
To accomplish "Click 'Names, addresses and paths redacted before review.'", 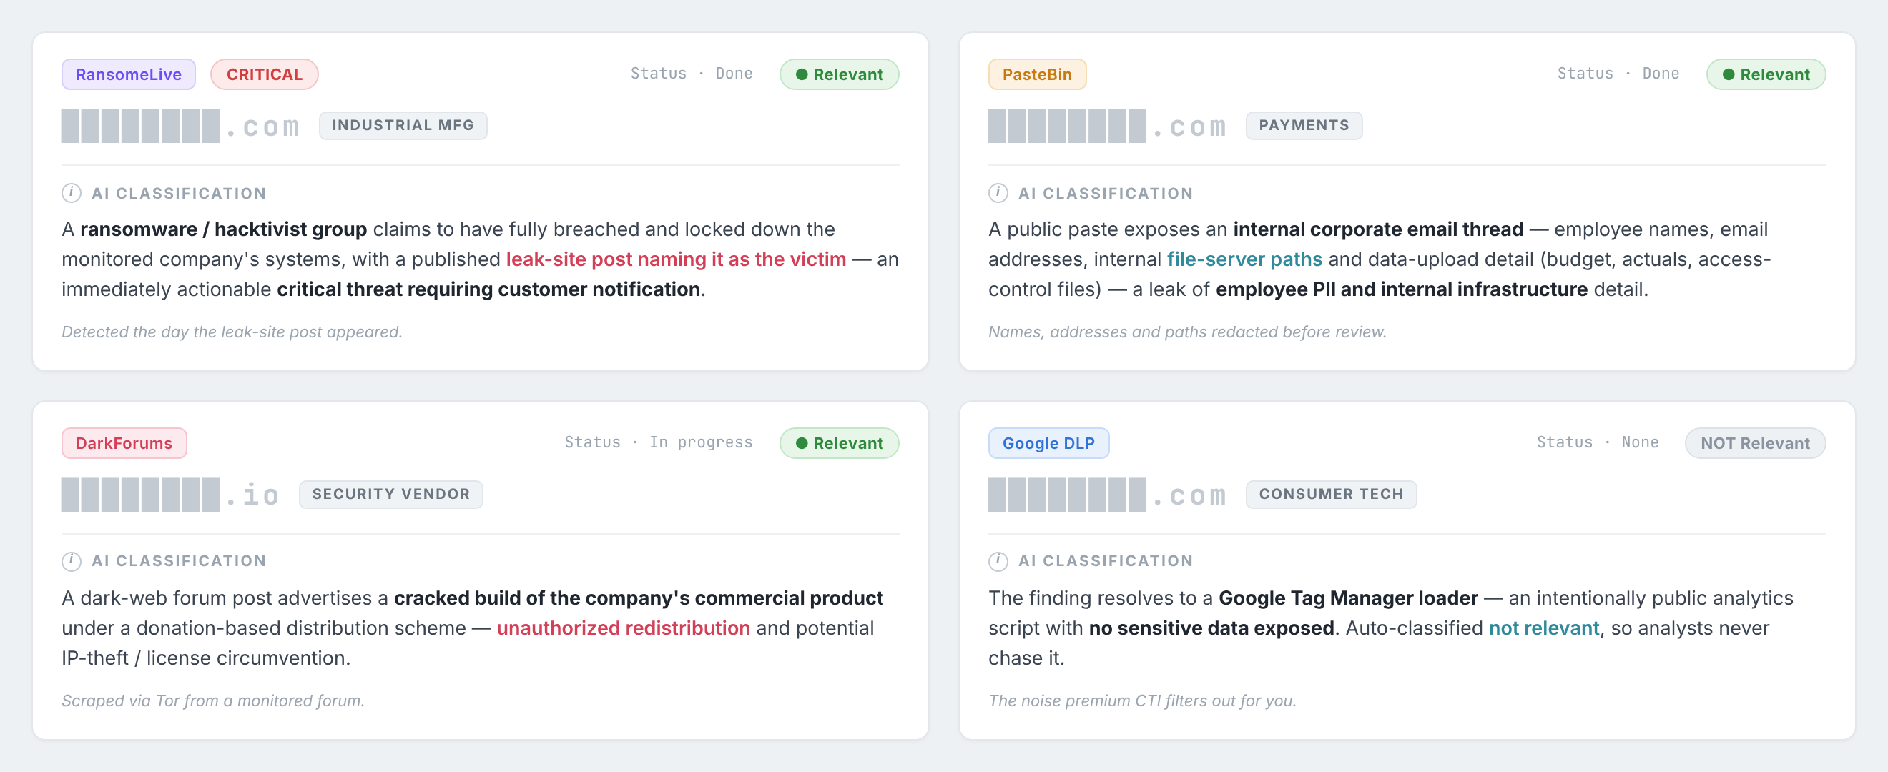I will [x=1187, y=332].
